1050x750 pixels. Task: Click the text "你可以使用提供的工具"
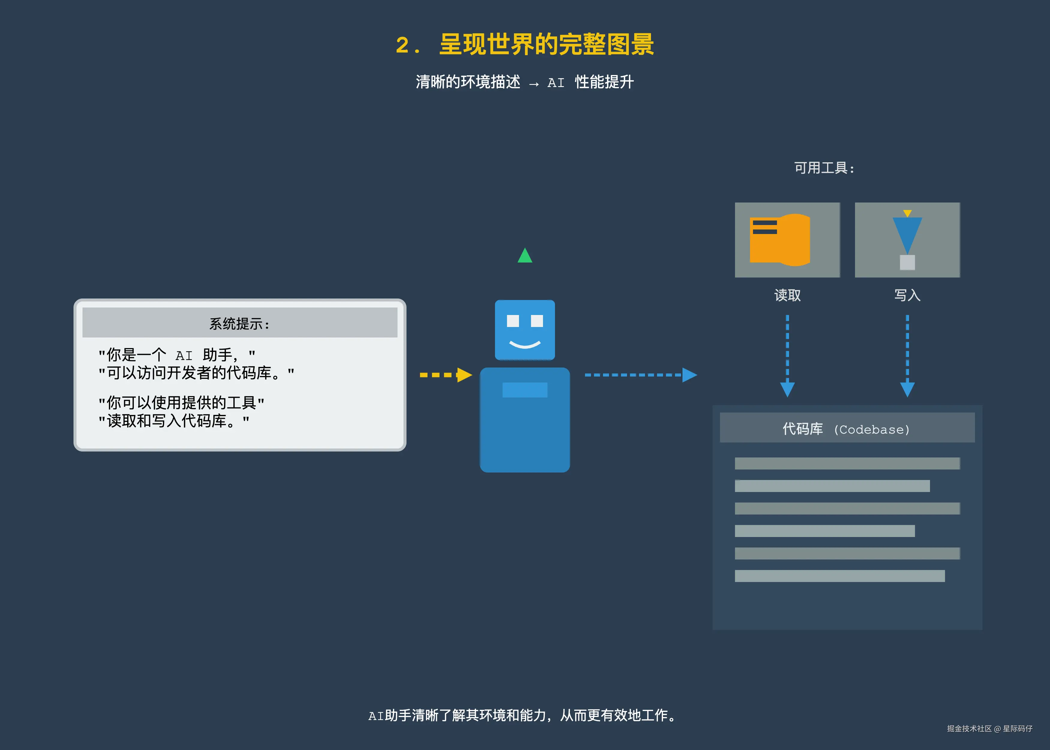[181, 403]
